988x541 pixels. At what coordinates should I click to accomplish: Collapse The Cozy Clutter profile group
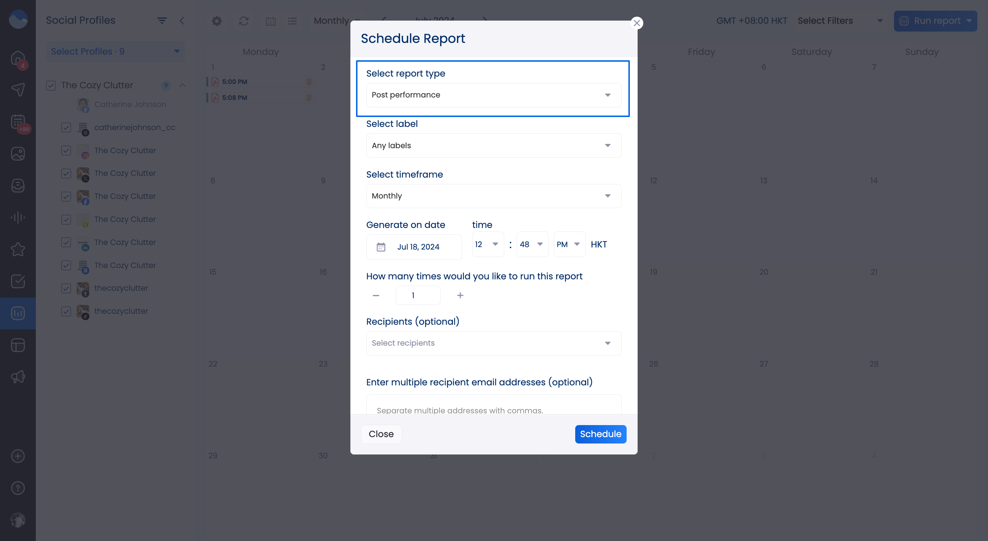(182, 85)
